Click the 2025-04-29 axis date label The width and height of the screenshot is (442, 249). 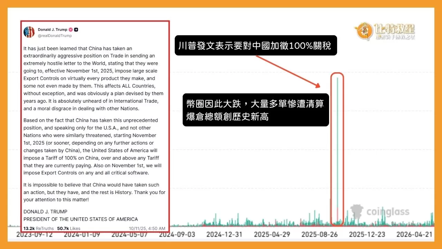point(272,234)
